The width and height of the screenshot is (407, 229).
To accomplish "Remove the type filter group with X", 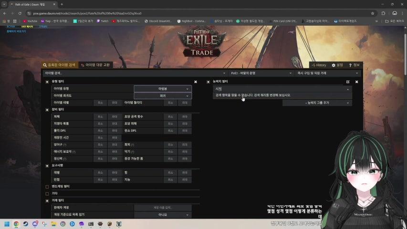I will 196,82.
